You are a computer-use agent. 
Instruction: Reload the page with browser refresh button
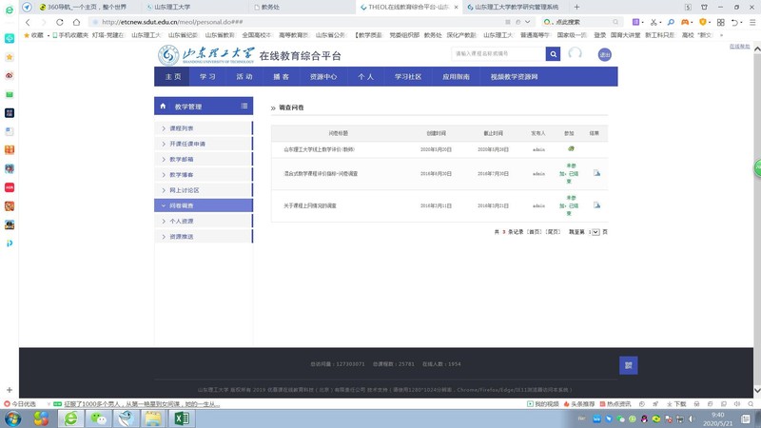[60, 22]
